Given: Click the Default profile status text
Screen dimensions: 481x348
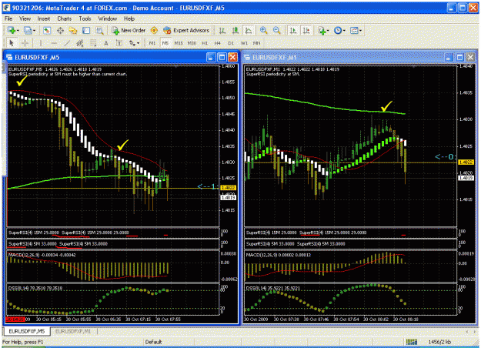Looking at the screenshot, I should click(153, 342).
